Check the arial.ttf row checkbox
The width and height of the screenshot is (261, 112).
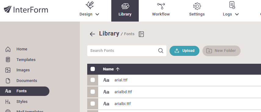pyautogui.click(x=93, y=80)
